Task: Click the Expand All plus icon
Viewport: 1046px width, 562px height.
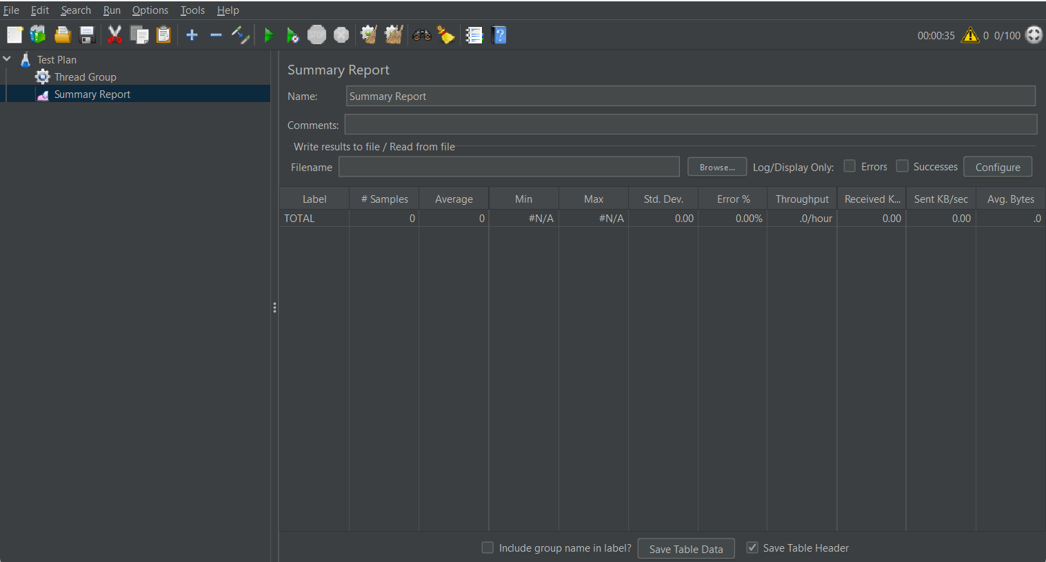Action: click(192, 34)
